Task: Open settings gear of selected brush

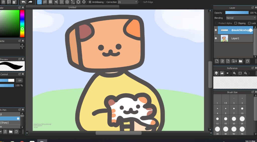Action: pos(18,118)
